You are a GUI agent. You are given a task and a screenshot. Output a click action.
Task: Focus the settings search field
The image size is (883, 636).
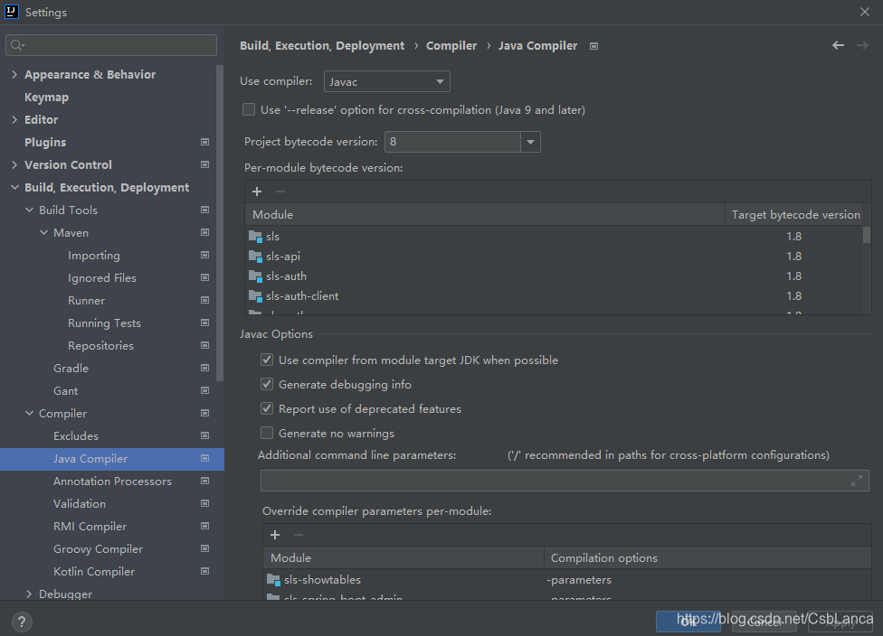click(x=111, y=45)
